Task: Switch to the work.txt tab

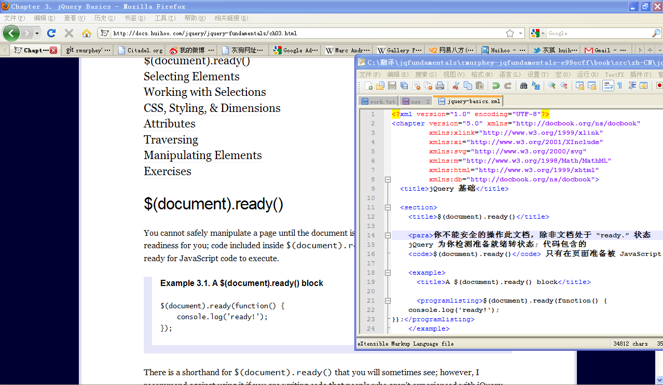Action: pos(378,102)
